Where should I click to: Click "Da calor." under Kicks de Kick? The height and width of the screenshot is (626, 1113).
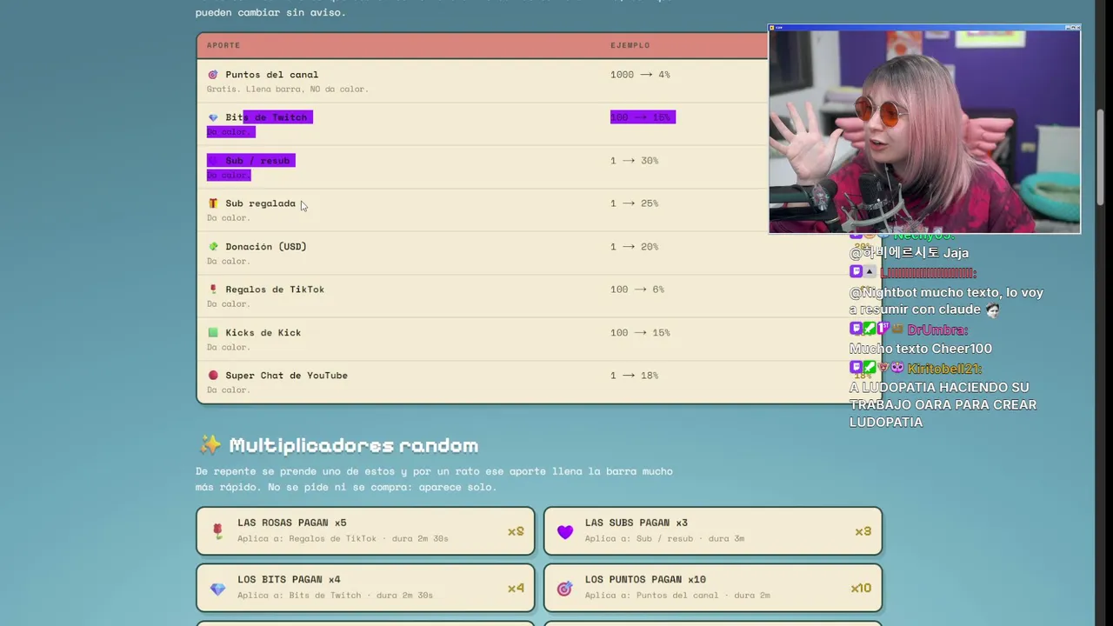(229, 347)
